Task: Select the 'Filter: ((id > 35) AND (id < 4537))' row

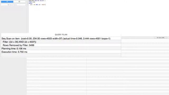Action: [x=61, y=42]
